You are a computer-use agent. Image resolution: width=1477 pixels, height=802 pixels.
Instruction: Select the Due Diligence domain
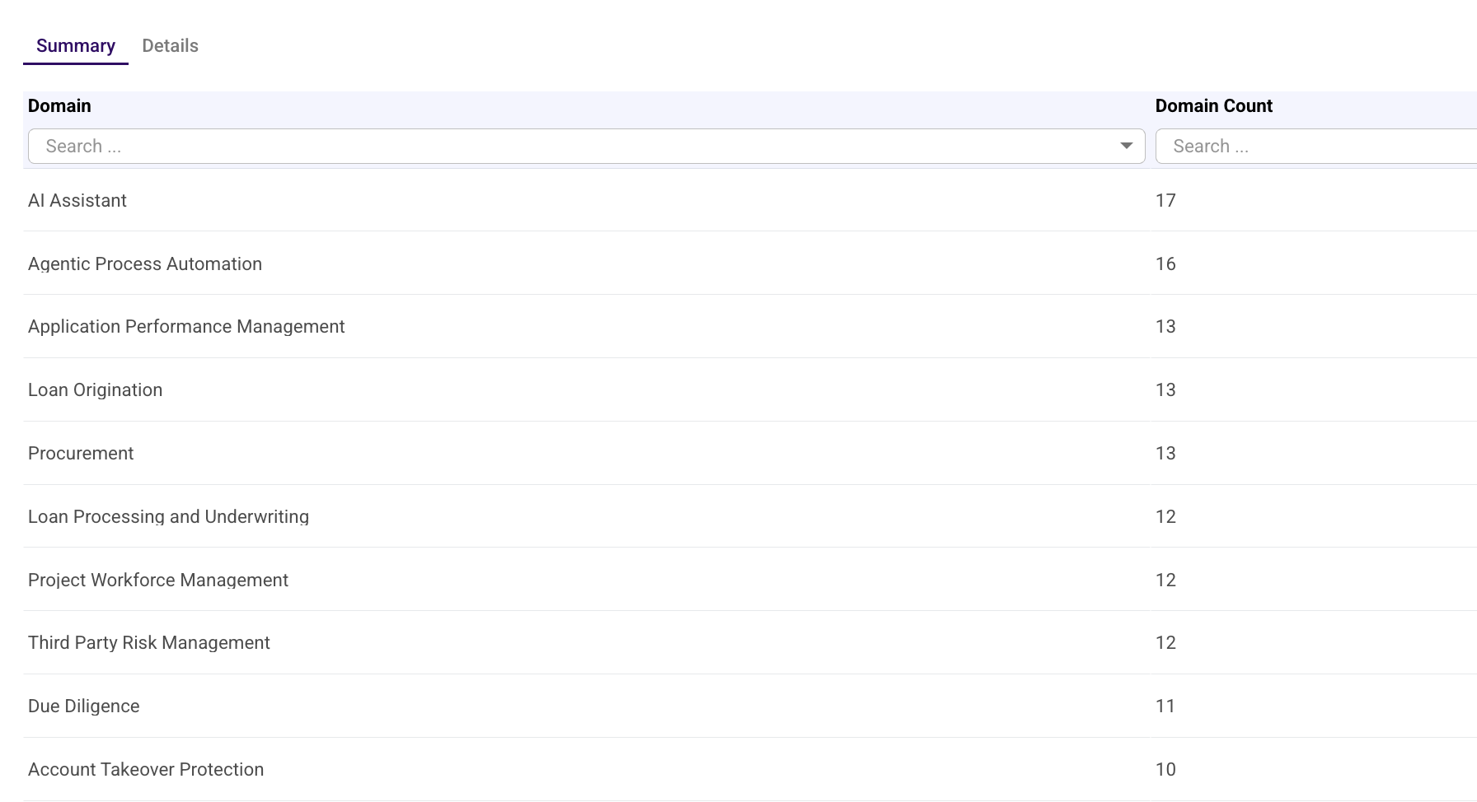click(x=84, y=706)
